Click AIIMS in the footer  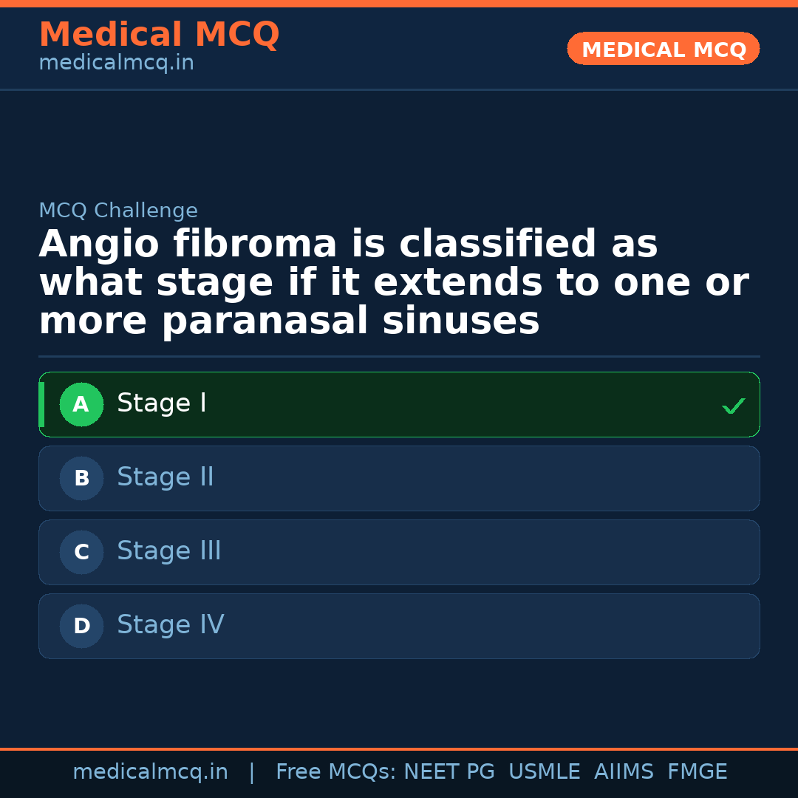[624, 772]
